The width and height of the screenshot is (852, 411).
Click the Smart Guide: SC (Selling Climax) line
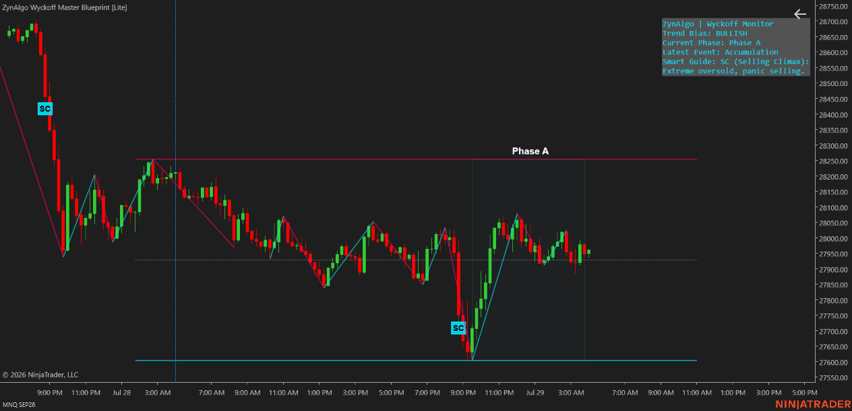coord(735,62)
